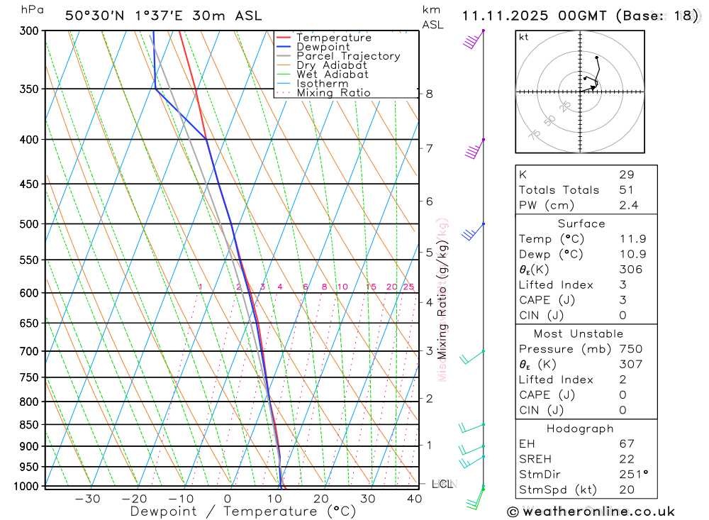
Task: Click the Most Unstable 'Lifted Index' label
Action: point(556,380)
